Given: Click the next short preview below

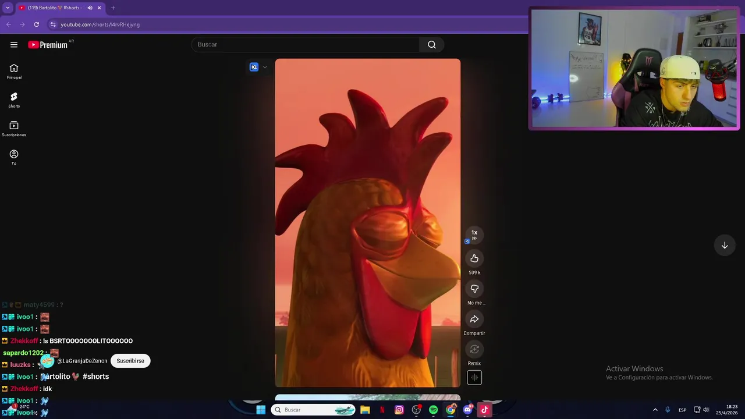Looking at the screenshot, I should 367,397.
